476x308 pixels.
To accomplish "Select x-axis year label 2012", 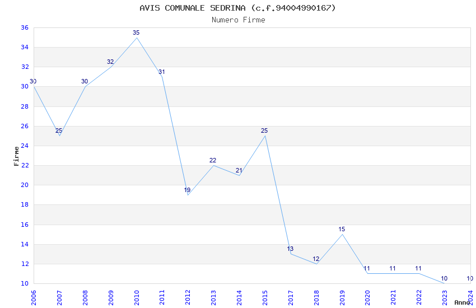I will tap(188, 297).
